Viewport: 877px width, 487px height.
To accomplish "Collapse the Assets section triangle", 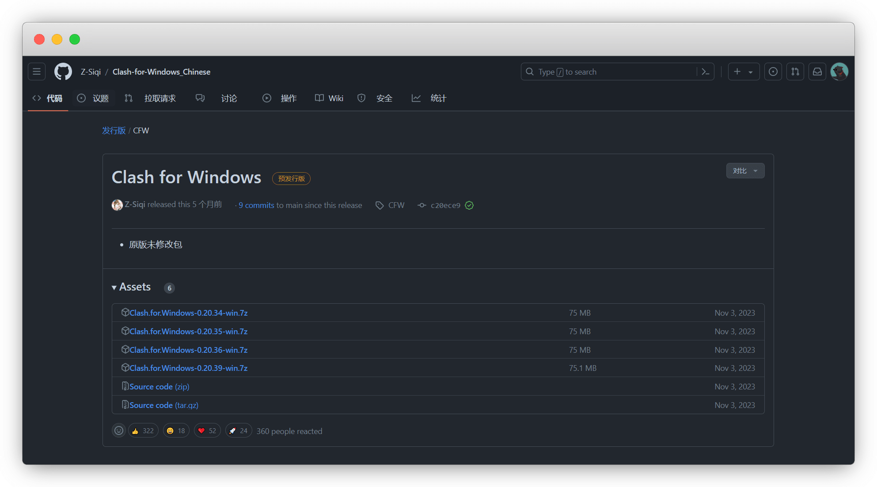I will point(114,287).
